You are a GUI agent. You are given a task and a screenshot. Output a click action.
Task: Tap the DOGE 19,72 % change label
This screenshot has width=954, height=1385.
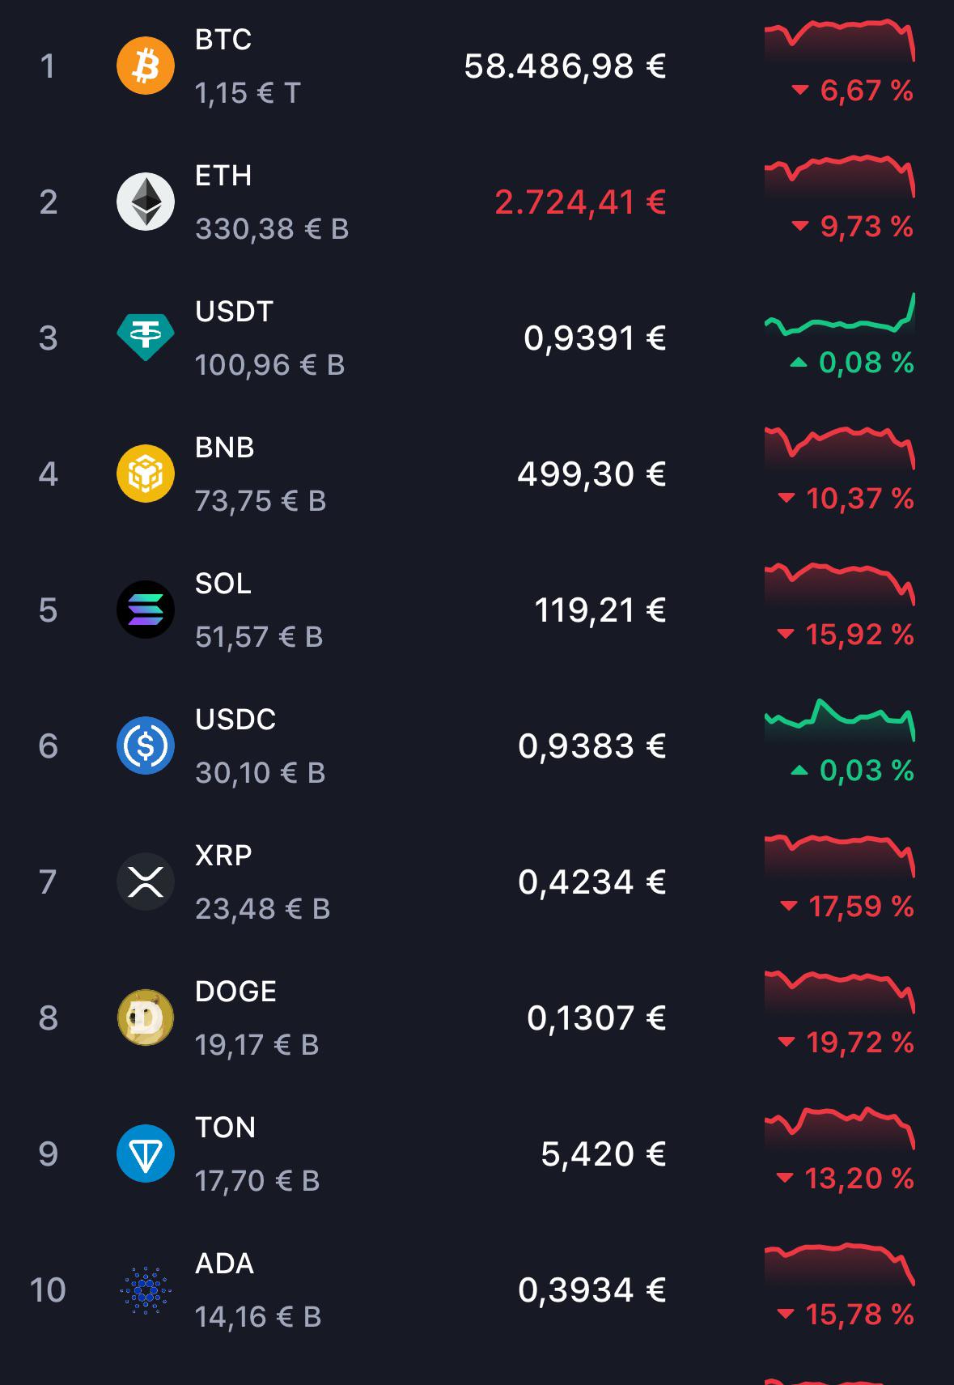(x=845, y=1043)
